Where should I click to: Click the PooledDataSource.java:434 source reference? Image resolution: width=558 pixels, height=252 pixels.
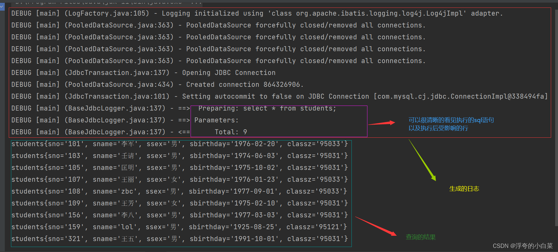[x=119, y=85]
